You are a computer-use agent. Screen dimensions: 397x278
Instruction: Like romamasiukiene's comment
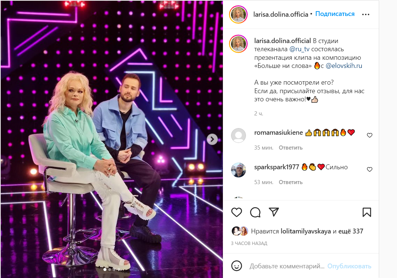(x=369, y=135)
